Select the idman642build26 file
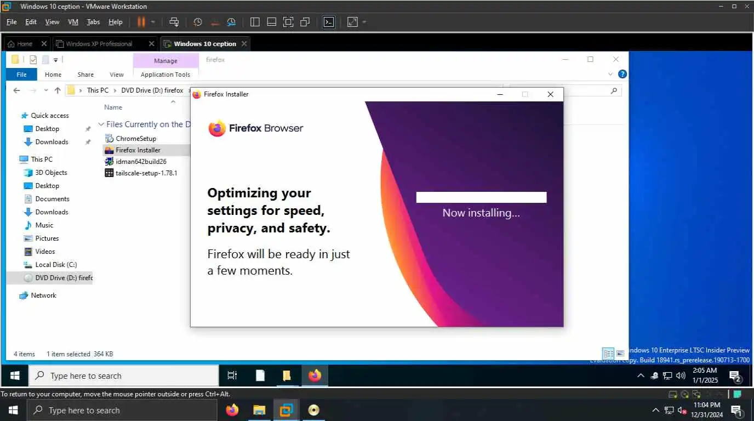The height and width of the screenshot is (421, 754). tap(141, 162)
